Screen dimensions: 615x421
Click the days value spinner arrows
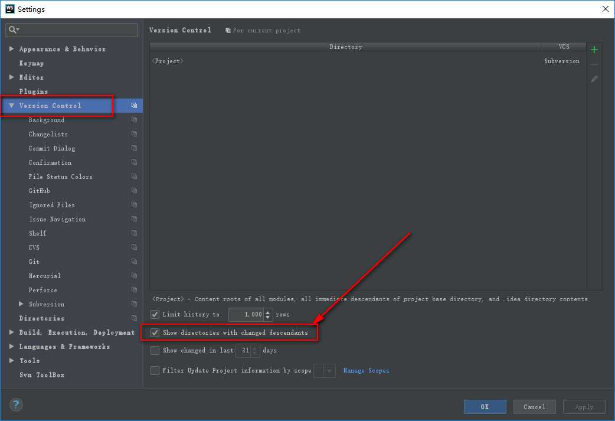pyautogui.click(x=255, y=350)
